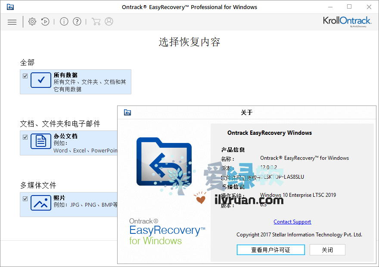Click the office documents tile icon
Image resolution: width=379 pixels, height=267 pixels.
41,141
